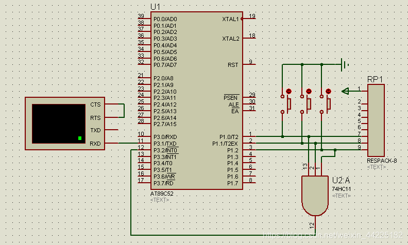Click pin number 31 beside EA
Viewport: 408px width, 245px height.
pos(252,108)
